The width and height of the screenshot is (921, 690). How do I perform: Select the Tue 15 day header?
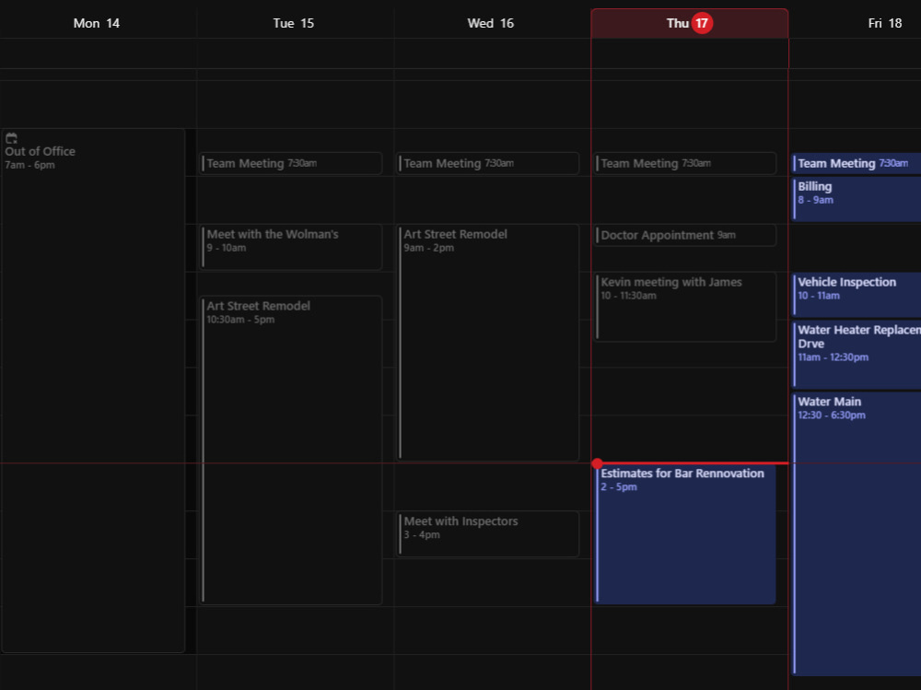[294, 24]
